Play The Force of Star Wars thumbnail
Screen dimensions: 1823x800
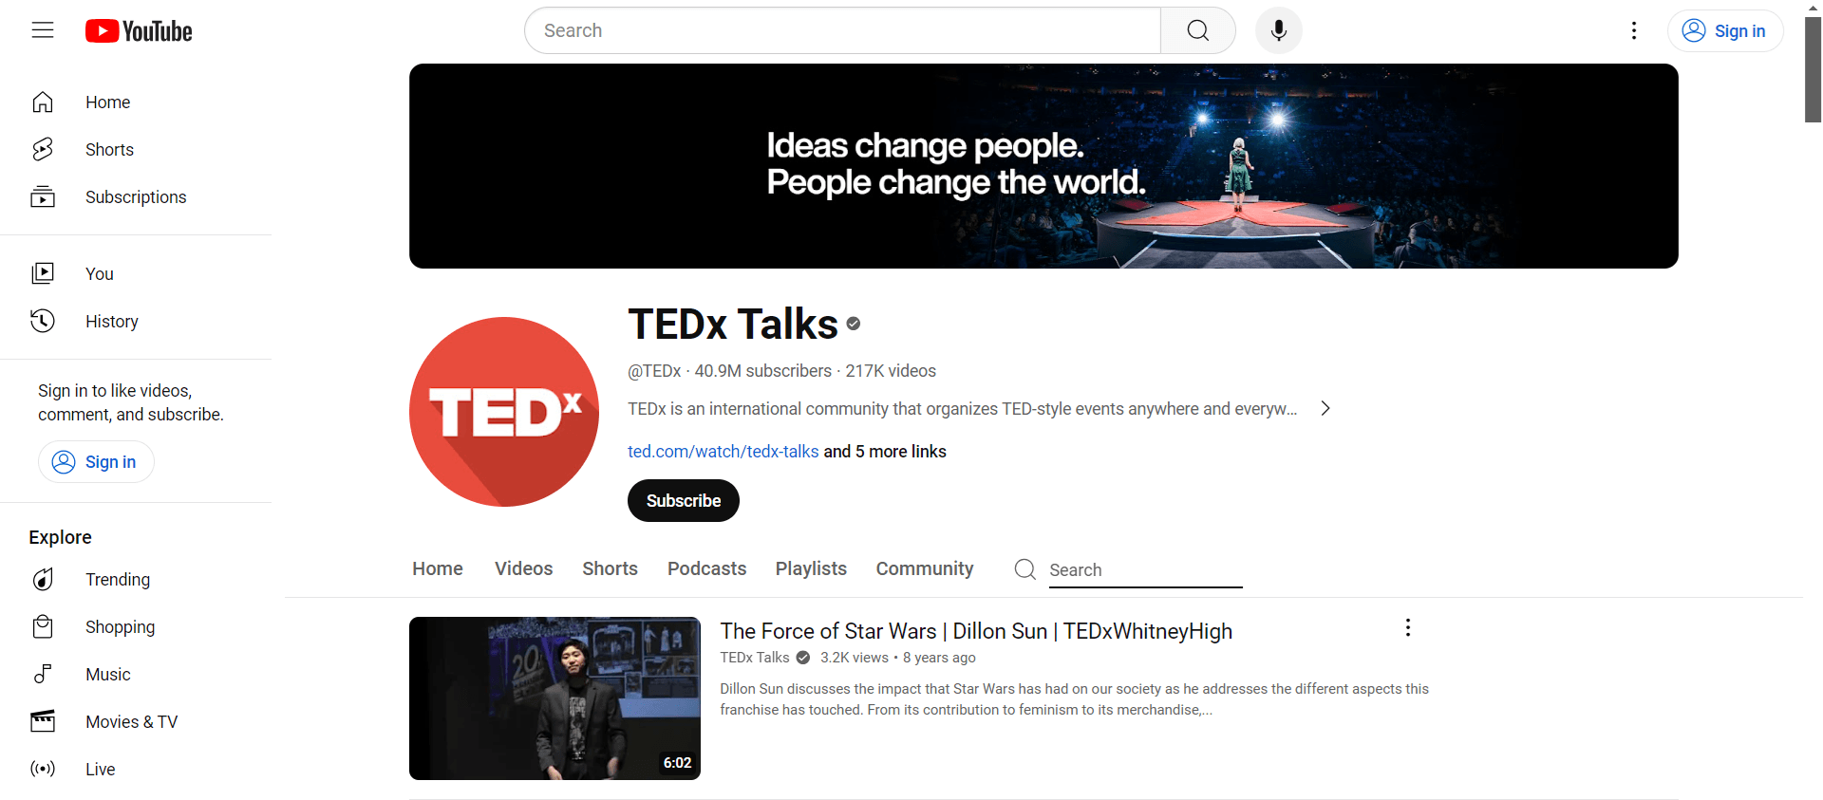click(554, 698)
